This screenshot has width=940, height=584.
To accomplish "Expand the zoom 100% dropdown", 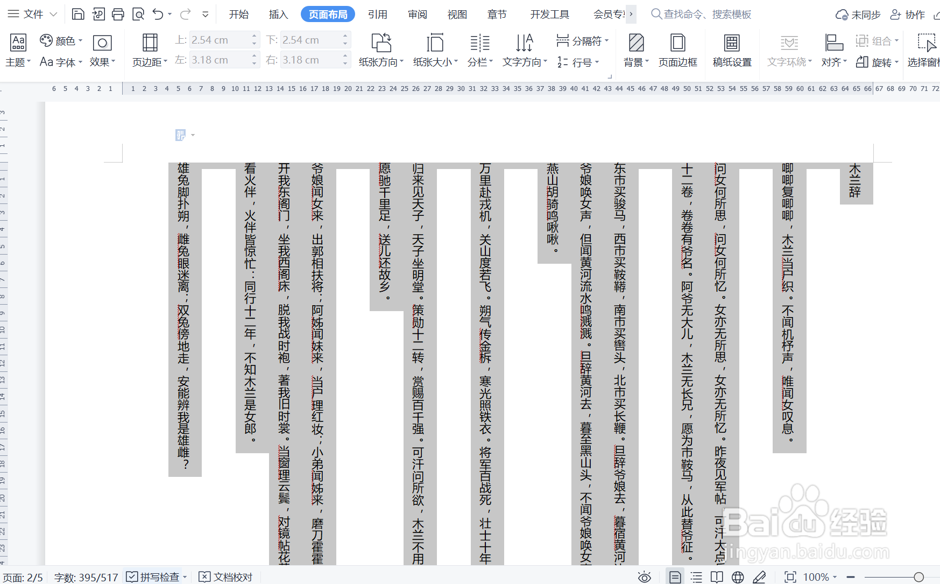I will (835, 577).
